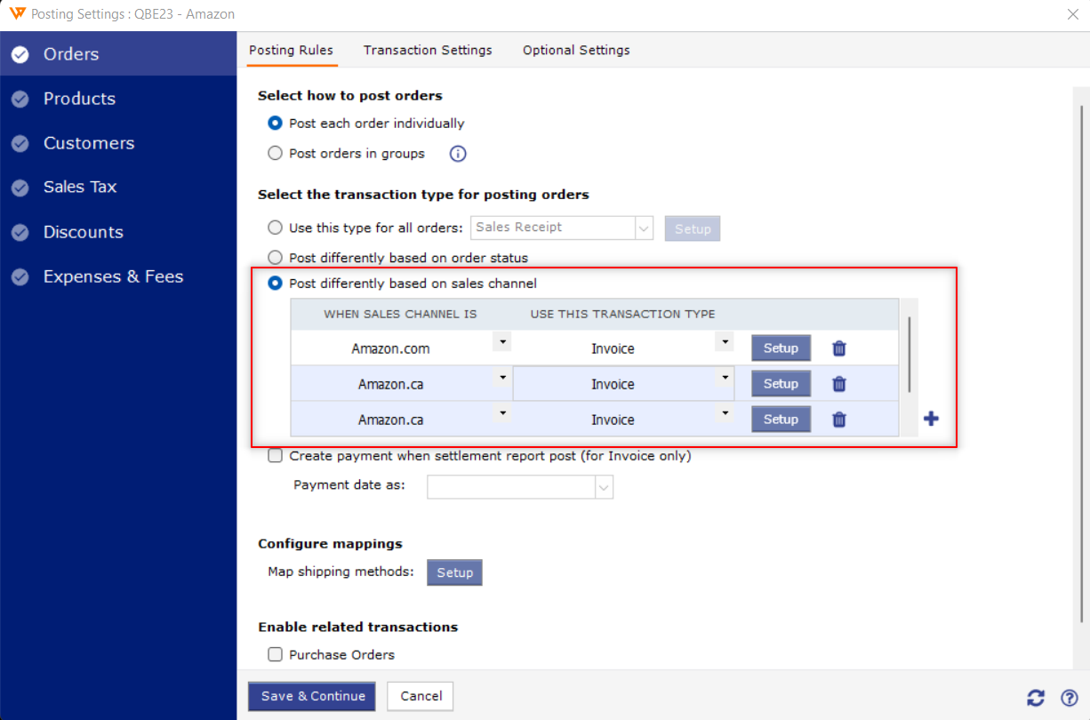Delete the Amazon.com sales channel row
This screenshot has width=1090, height=720.
(x=838, y=348)
